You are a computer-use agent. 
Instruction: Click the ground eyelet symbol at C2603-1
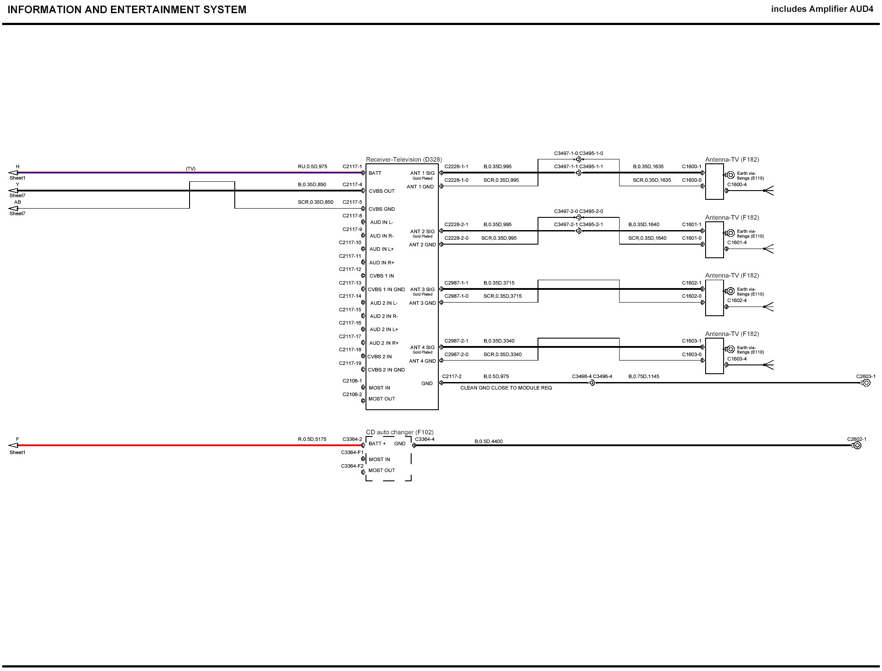866,383
